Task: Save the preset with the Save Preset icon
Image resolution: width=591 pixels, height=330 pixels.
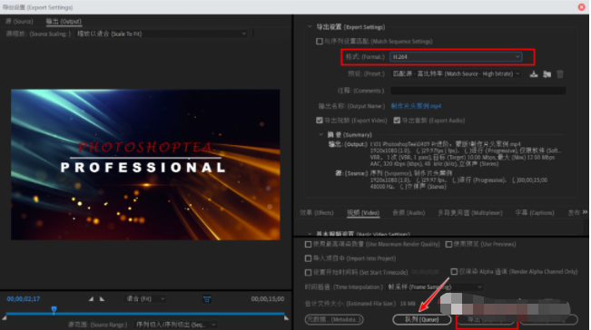Action: 534,74
